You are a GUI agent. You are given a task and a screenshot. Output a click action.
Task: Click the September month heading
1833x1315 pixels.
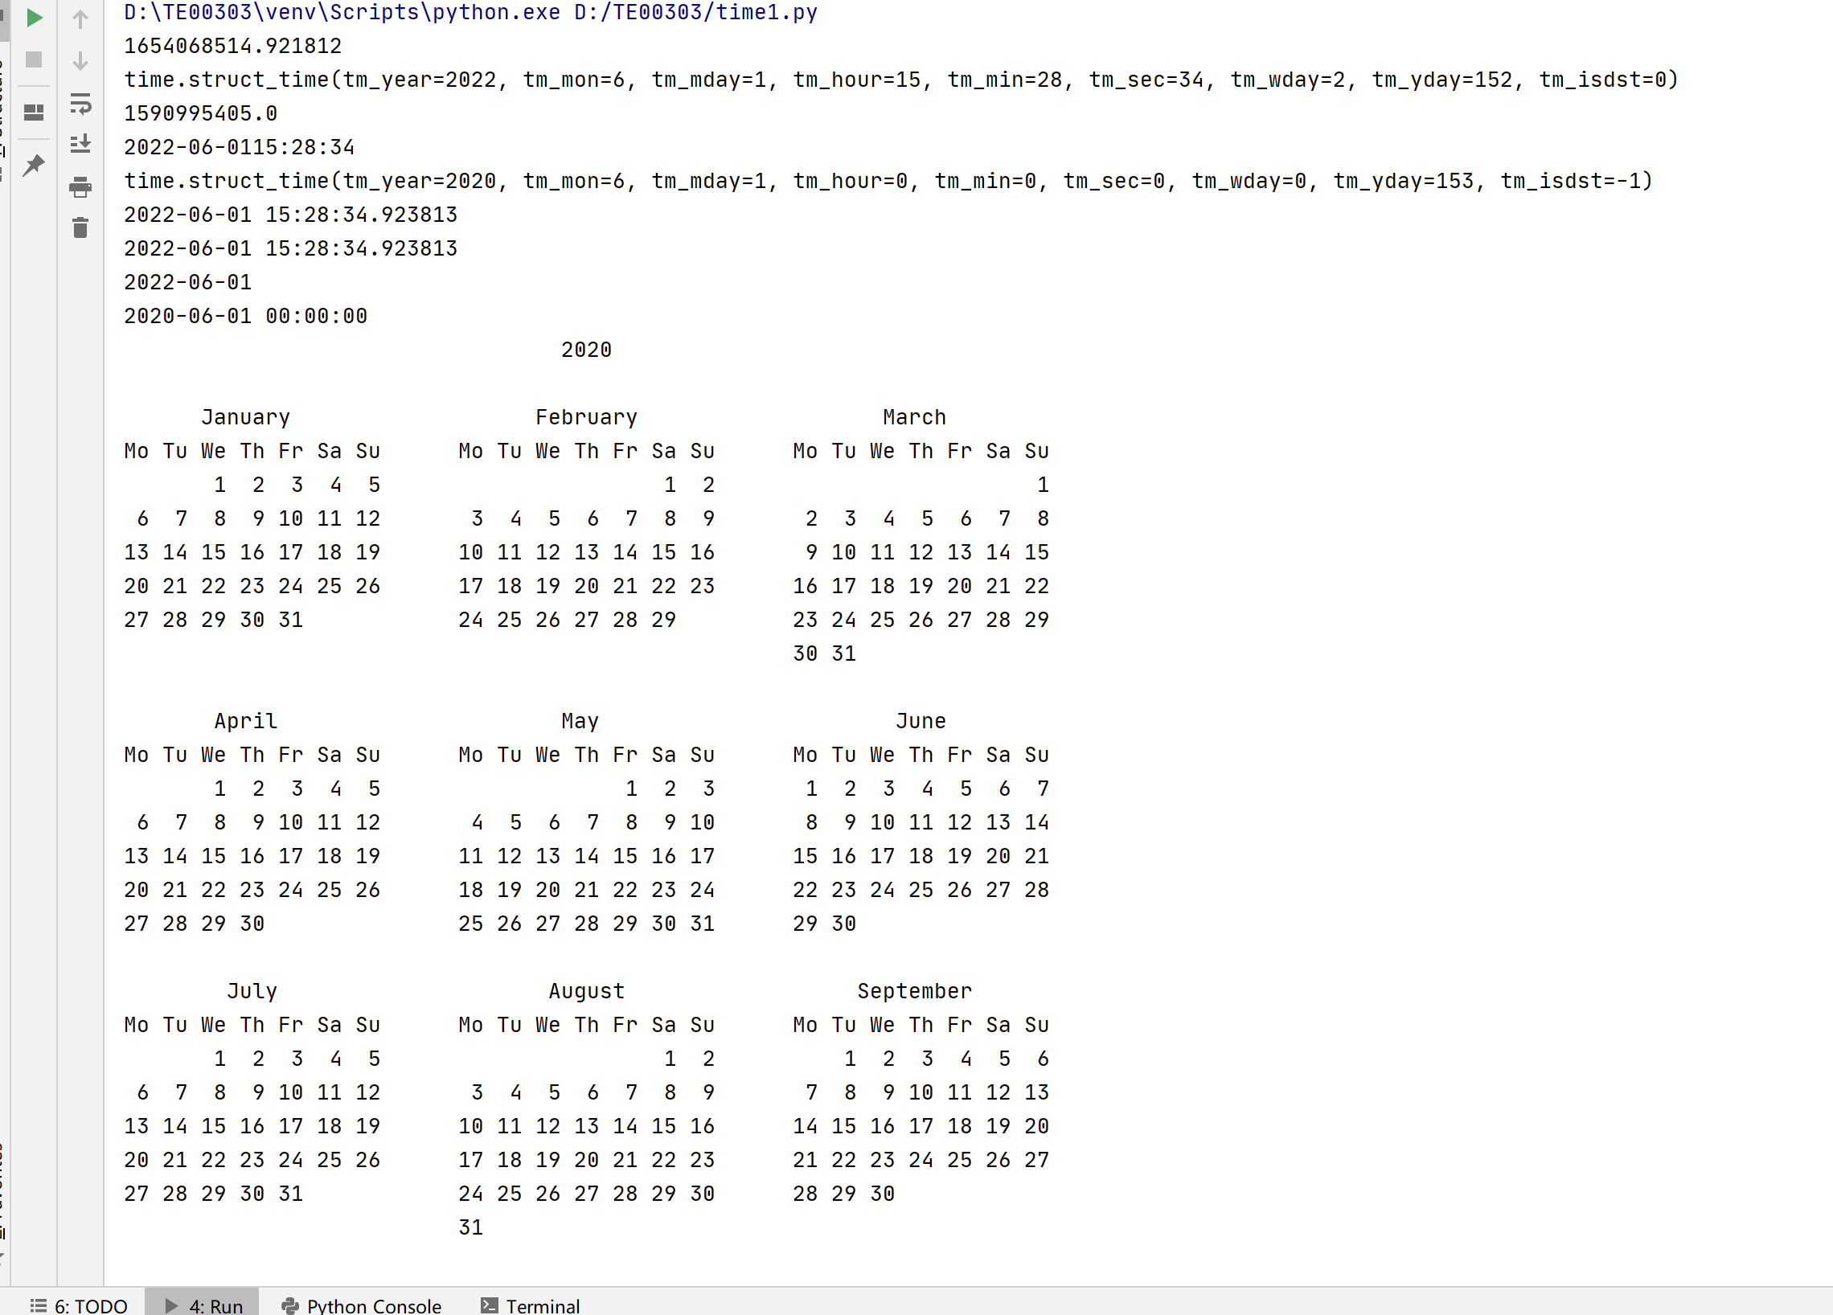point(914,991)
